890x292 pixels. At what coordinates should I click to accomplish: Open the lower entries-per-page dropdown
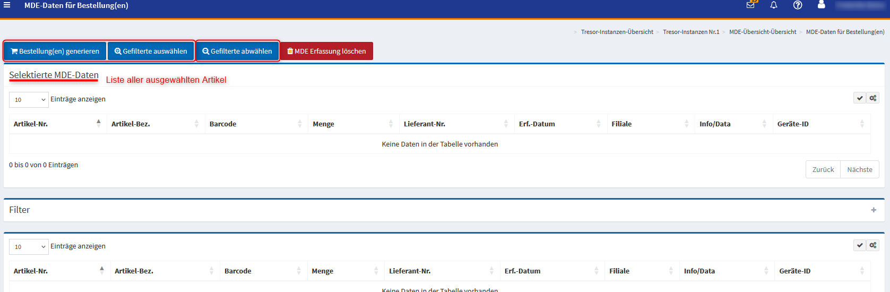pos(29,247)
